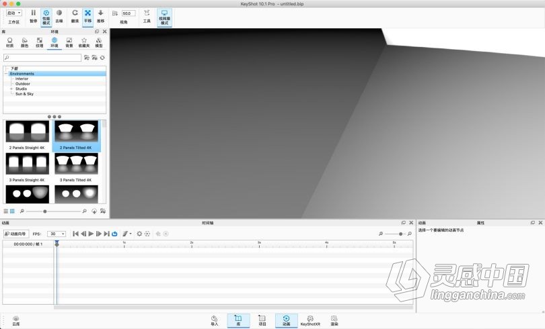Open the timeline settings gear
The width and height of the screenshot is (545, 329).
click(x=139, y=234)
